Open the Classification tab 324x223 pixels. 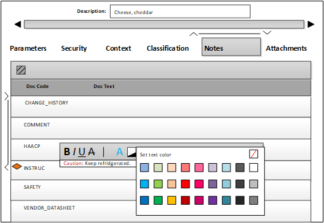point(168,48)
